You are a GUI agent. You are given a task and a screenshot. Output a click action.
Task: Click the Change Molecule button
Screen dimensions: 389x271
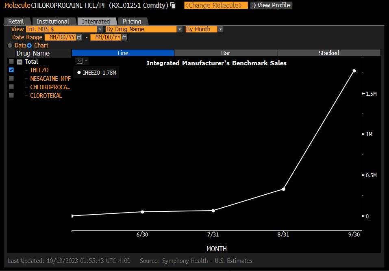coord(215,6)
